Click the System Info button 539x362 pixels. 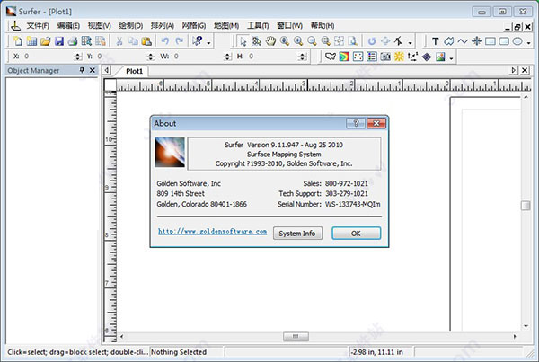297,234
